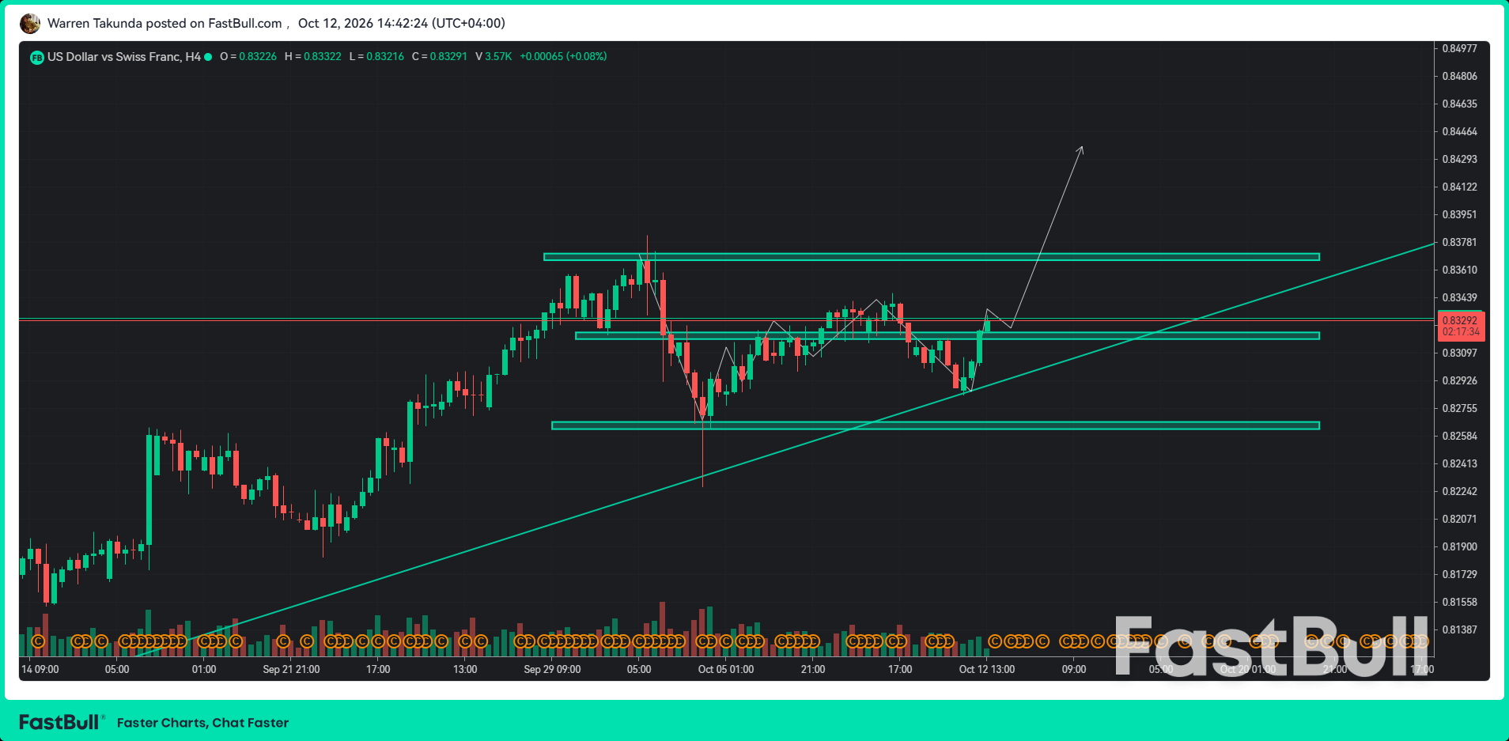This screenshot has width=1509, height=741.
Task: Click price axis label 0.81729
Action: 1459,574
